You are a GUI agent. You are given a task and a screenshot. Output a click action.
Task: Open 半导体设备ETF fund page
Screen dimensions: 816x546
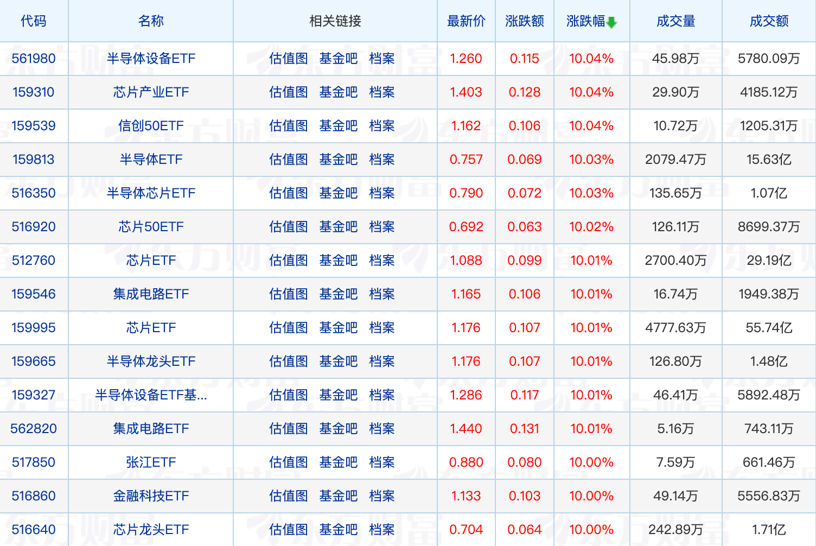(151, 59)
